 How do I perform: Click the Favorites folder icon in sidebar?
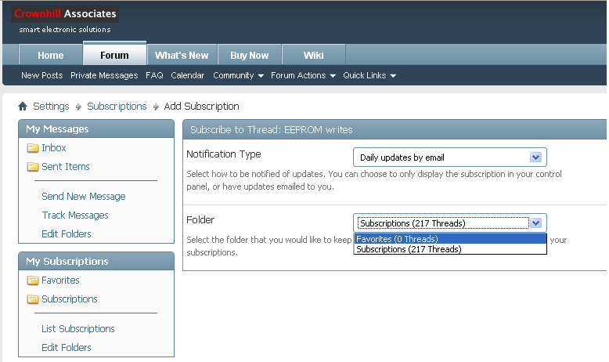pyautogui.click(x=33, y=281)
